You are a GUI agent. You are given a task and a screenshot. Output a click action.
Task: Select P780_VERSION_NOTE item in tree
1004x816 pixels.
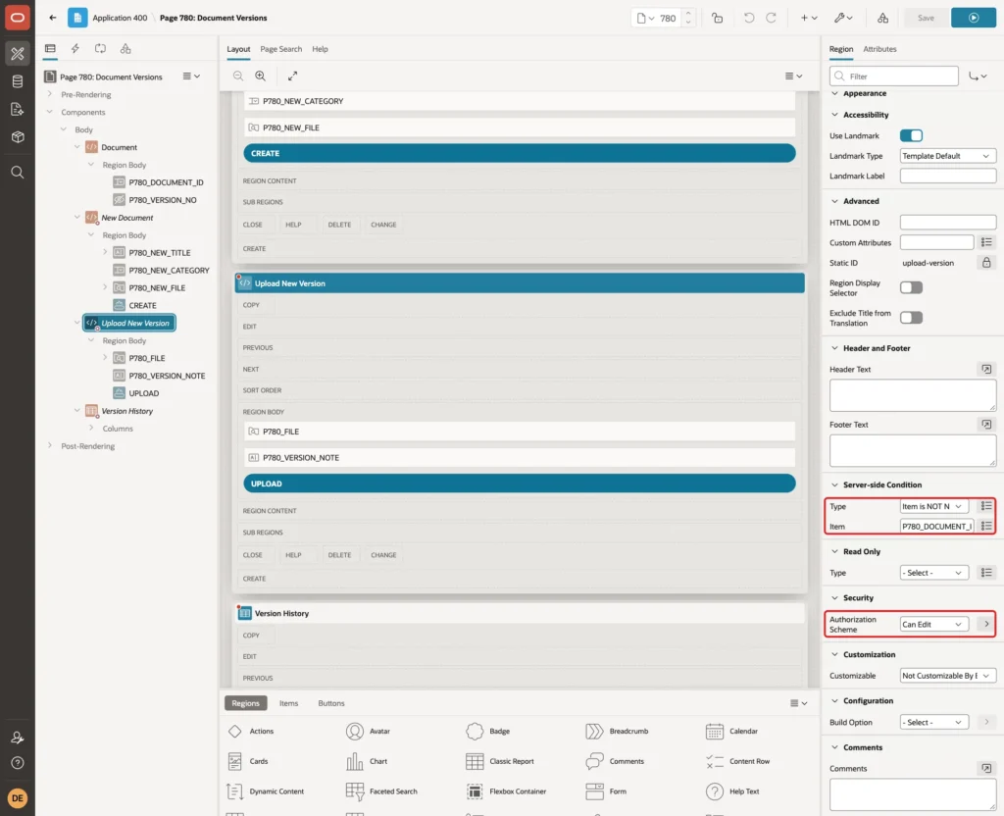(x=167, y=376)
